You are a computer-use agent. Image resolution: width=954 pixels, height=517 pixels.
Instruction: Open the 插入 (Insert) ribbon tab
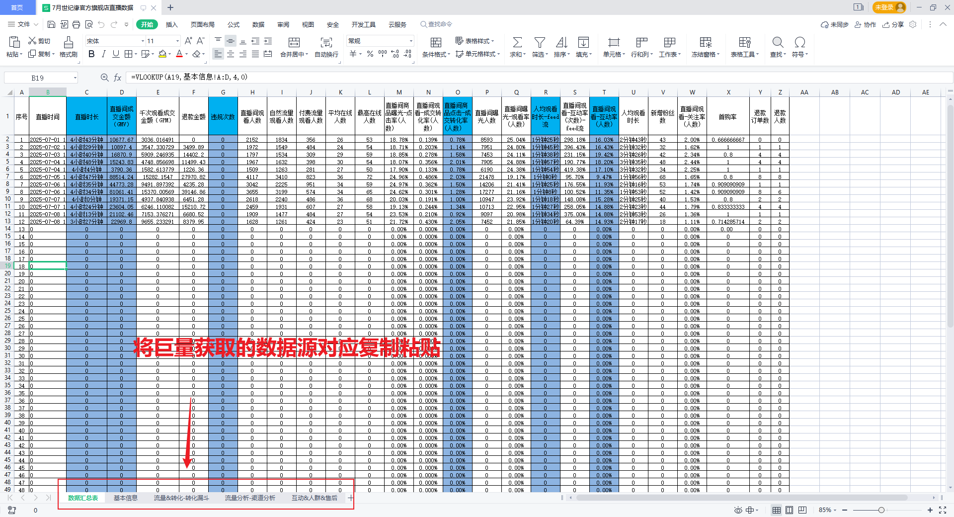coord(171,24)
